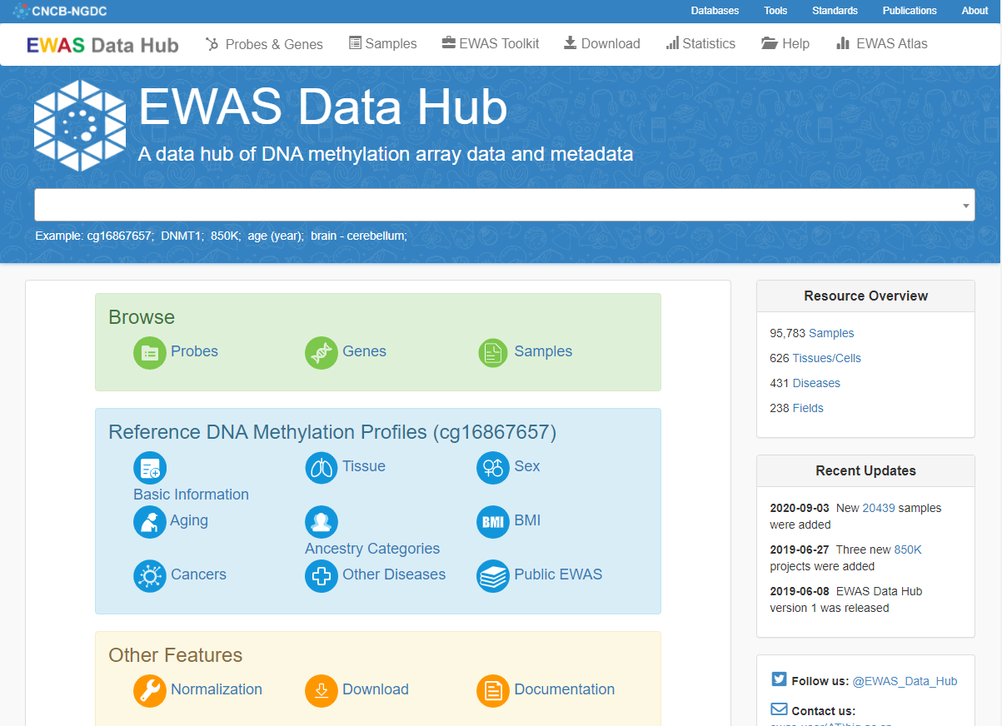Select the Cancers profile icon
The height and width of the screenshot is (726, 1002).
click(150, 575)
